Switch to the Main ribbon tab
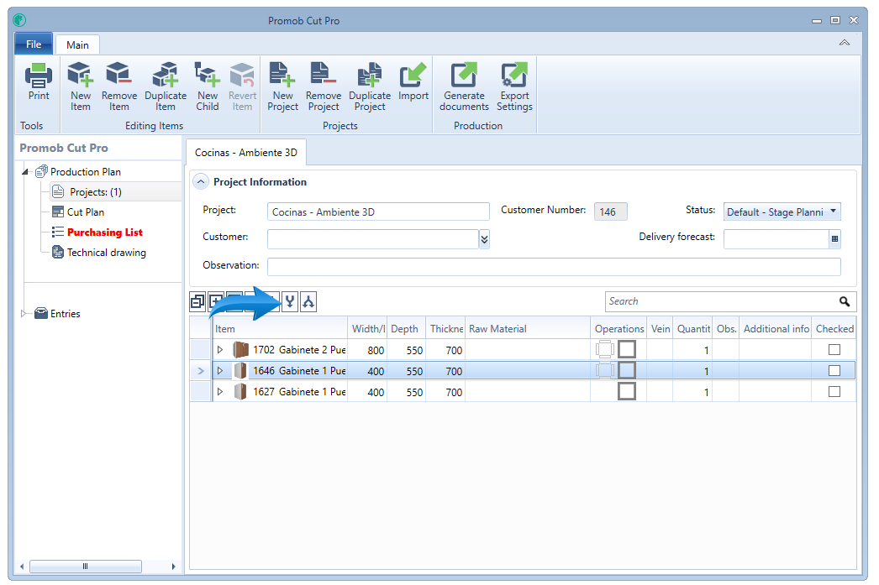Image resolution: width=879 pixels, height=585 pixels. coord(77,44)
